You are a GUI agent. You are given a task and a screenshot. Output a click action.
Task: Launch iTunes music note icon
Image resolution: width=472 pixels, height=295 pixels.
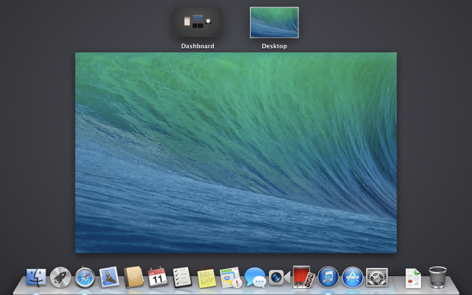[328, 277]
